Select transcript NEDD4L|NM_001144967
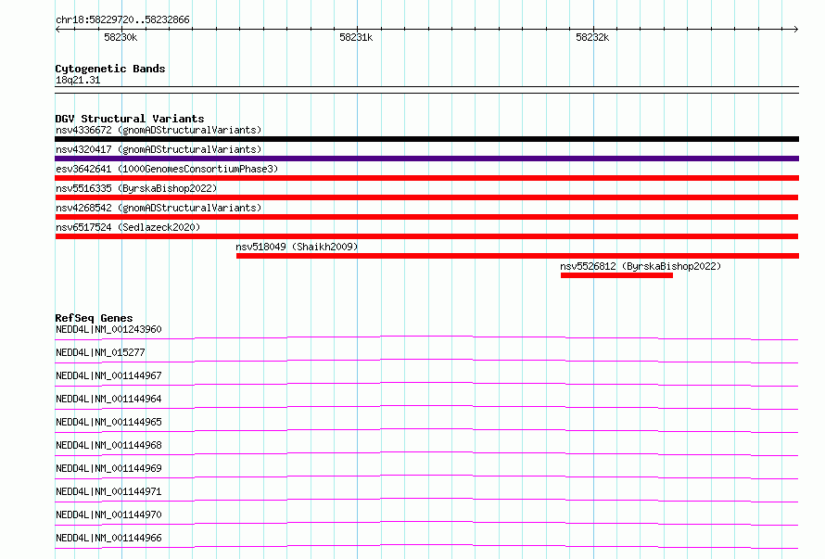The height and width of the screenshot is (559, 825). [x=108, y=375]
